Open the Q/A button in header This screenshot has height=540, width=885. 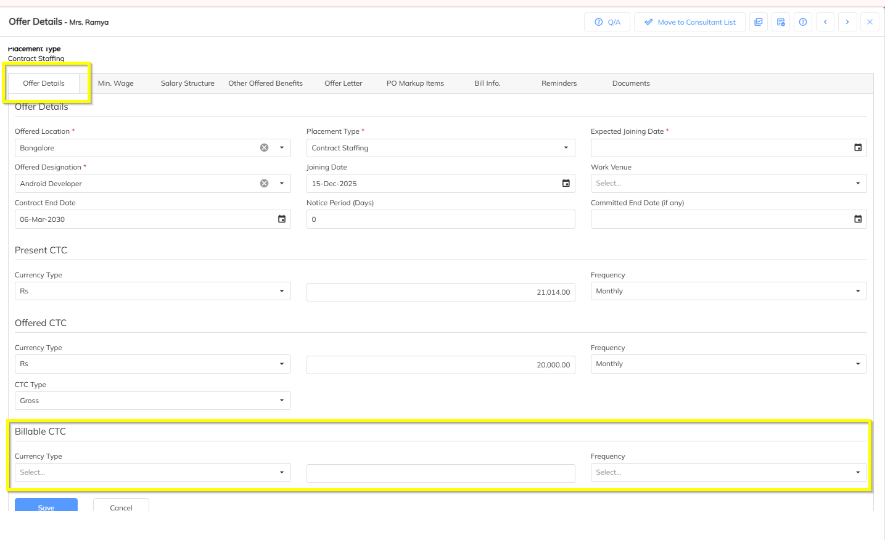[x=607, y=22]
